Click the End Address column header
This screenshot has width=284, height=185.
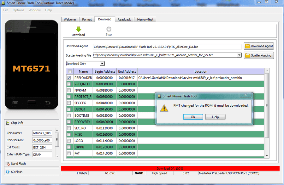[127, 71]
